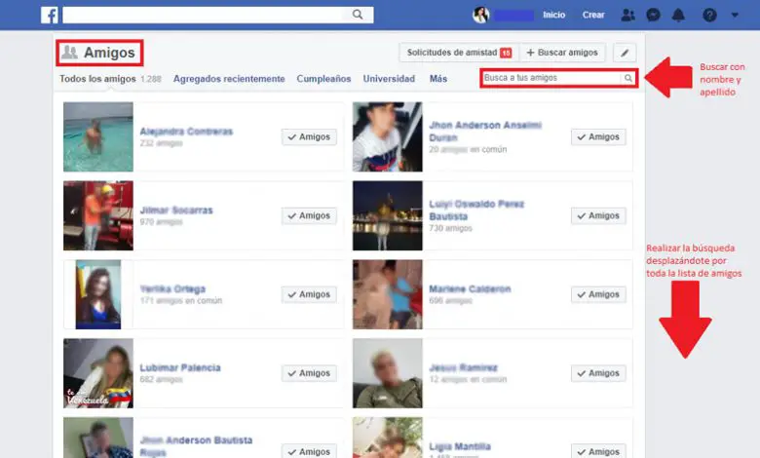The height and width of the screenshot is (458, 760).
Task: Open Jhon Anderson Anselmi Duran name link
Action: click(x=485, y=132)
